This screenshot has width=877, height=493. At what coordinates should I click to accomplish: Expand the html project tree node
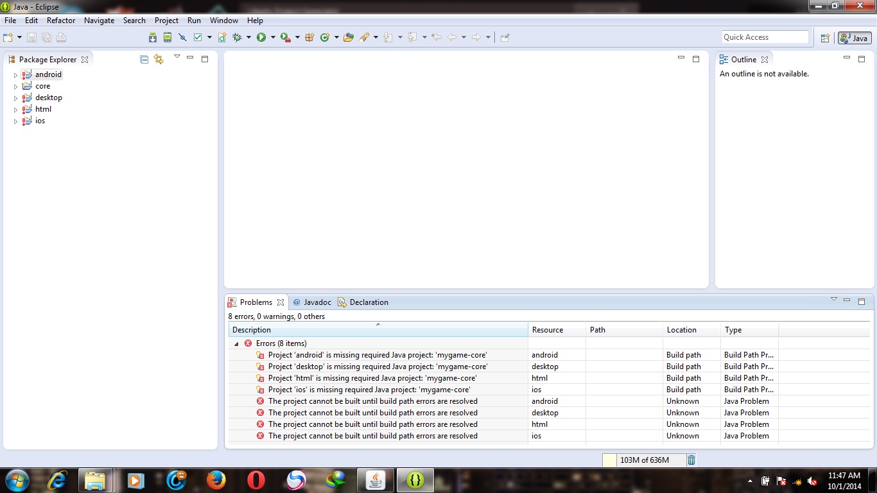point(16,110)
